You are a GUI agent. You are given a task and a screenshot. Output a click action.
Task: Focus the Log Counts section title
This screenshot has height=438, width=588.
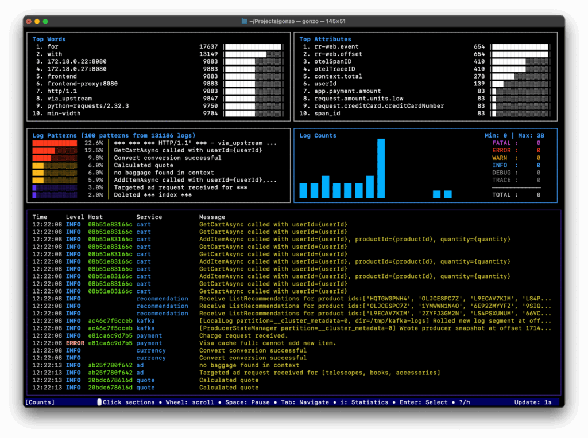point(318,136)
